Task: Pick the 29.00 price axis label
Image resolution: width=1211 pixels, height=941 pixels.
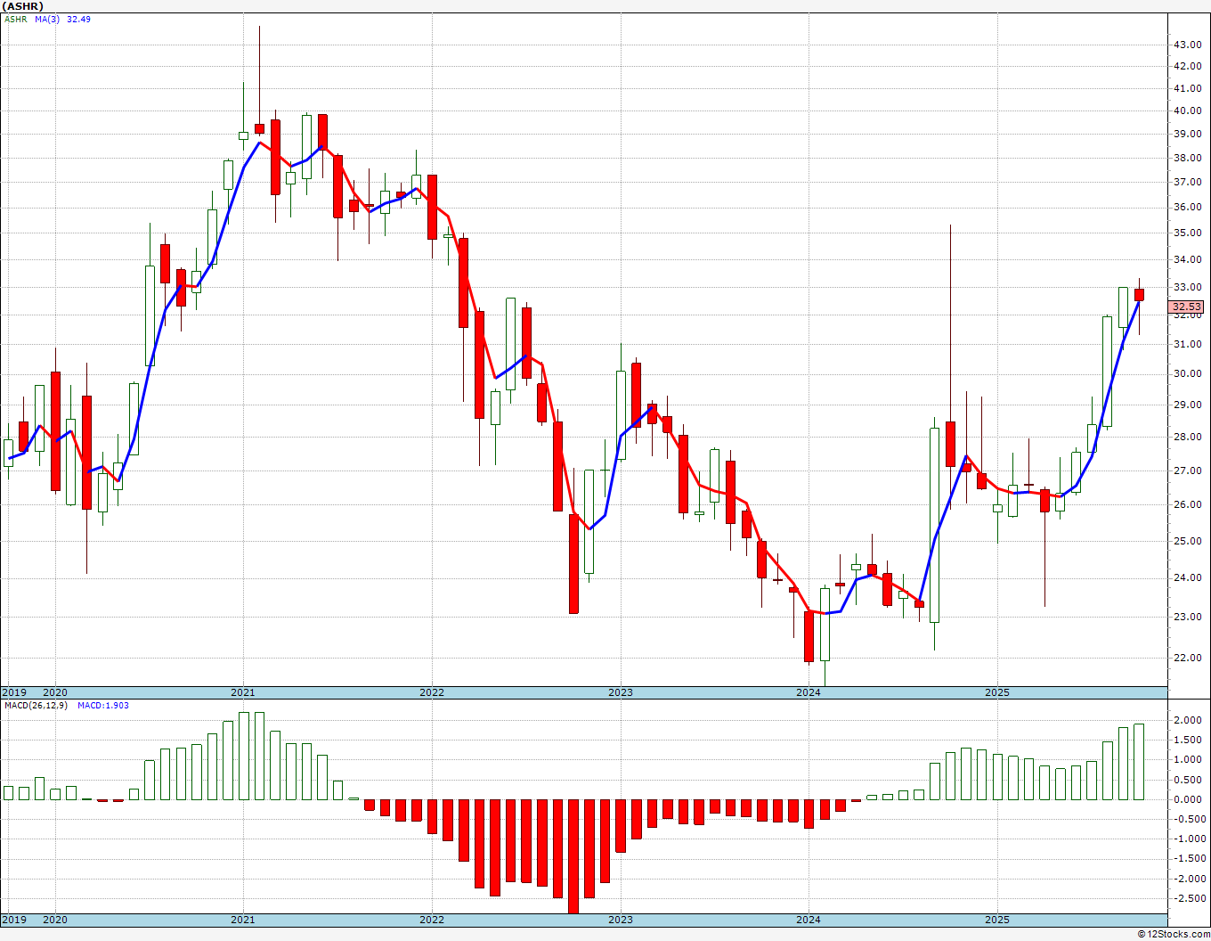Action: tap(1187, 405)
